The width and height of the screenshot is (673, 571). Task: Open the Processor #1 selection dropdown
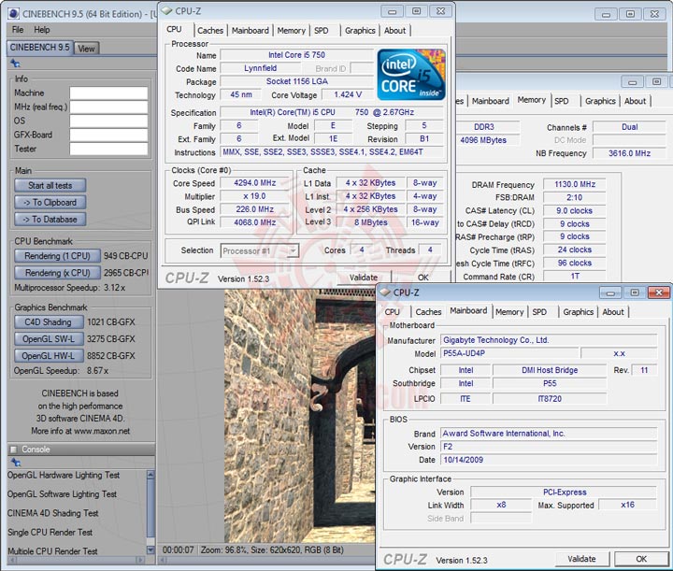[x=259, y=250]
